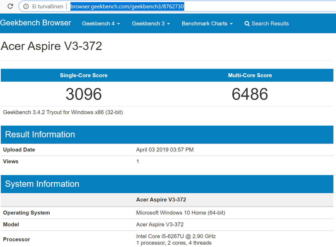Select '1 processor, 2 cores, 4 threads' text
336x247 pixels.
[174, 243]
